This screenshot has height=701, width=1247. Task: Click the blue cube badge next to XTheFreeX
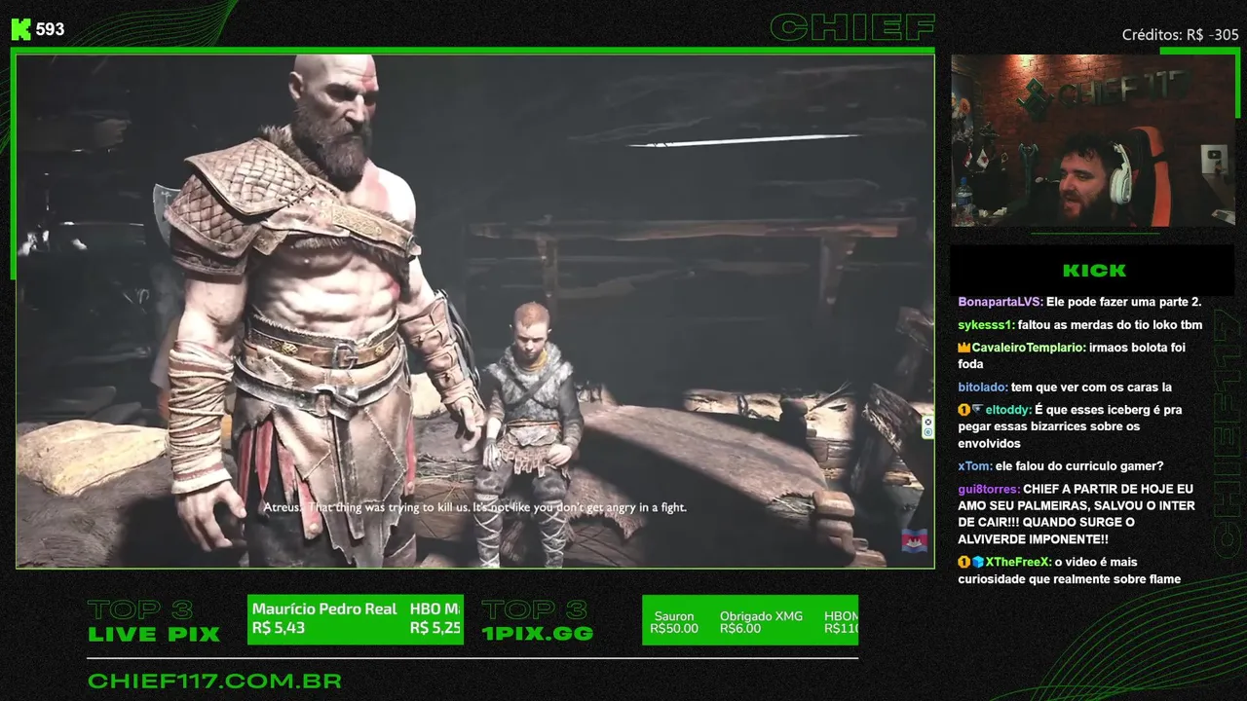click(977, 562)
